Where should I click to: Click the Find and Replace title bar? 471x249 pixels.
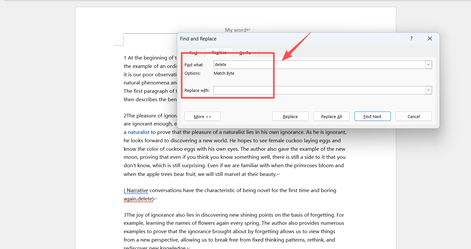point(275,38)
